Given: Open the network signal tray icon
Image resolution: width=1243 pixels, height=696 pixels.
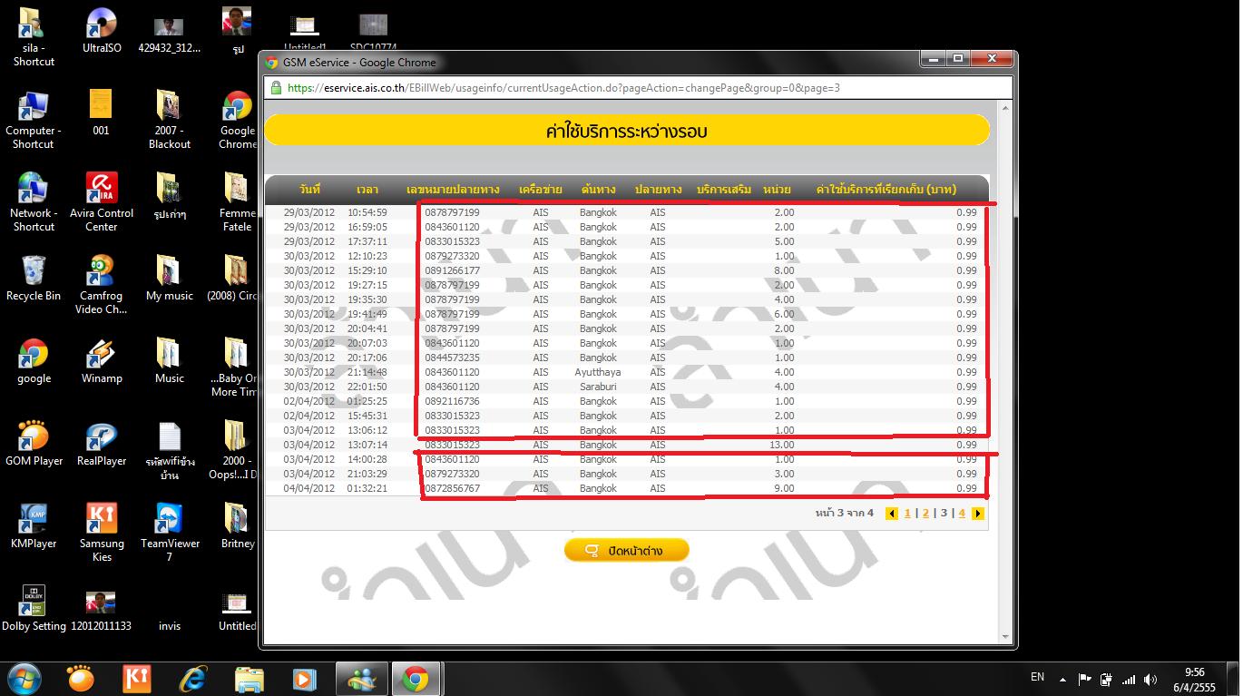Looking at the screenshot, I should pos(1129,679).
